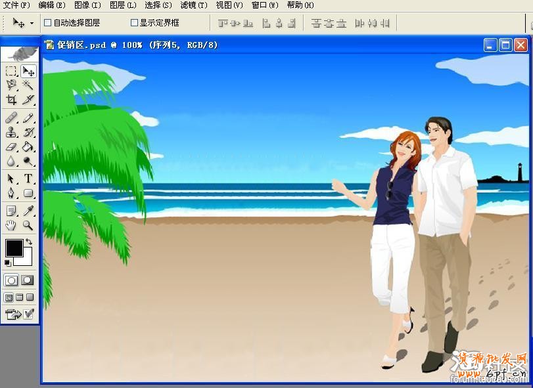Open the 文件 menu

click(16, 5)
